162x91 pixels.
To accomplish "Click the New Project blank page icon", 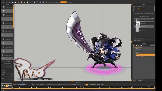I will click(22, 2).
